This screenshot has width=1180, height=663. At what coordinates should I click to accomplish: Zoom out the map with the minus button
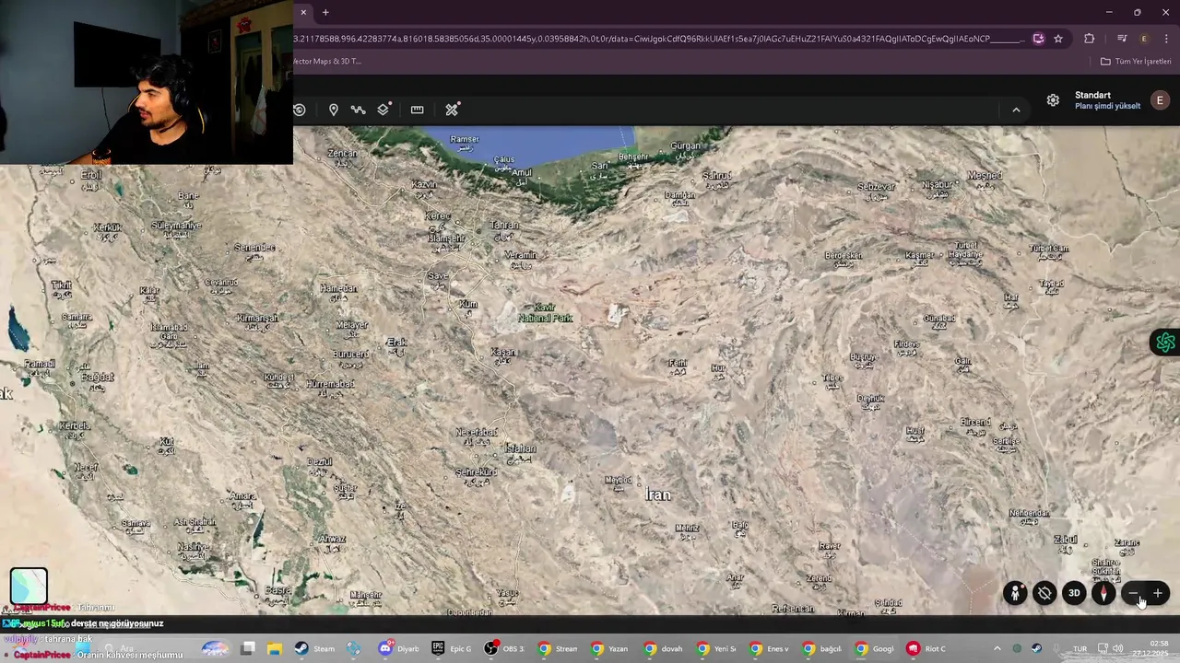[x=1134, y=593]
